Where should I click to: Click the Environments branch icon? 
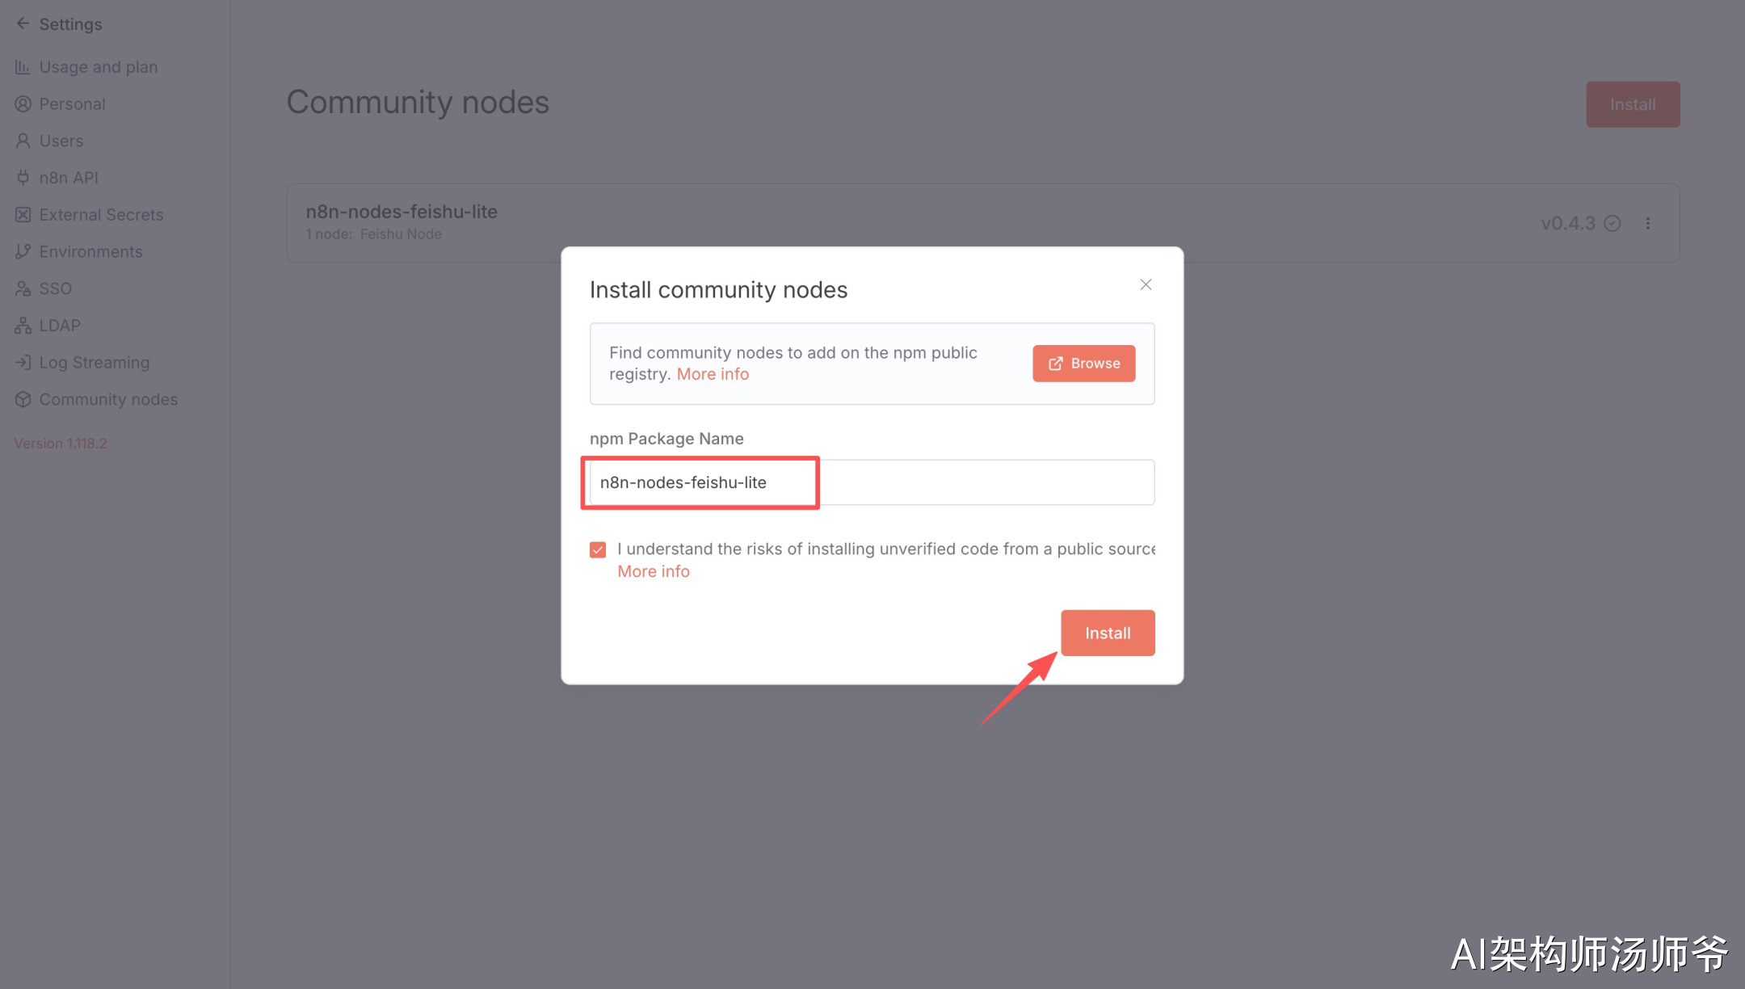point(23,252)
